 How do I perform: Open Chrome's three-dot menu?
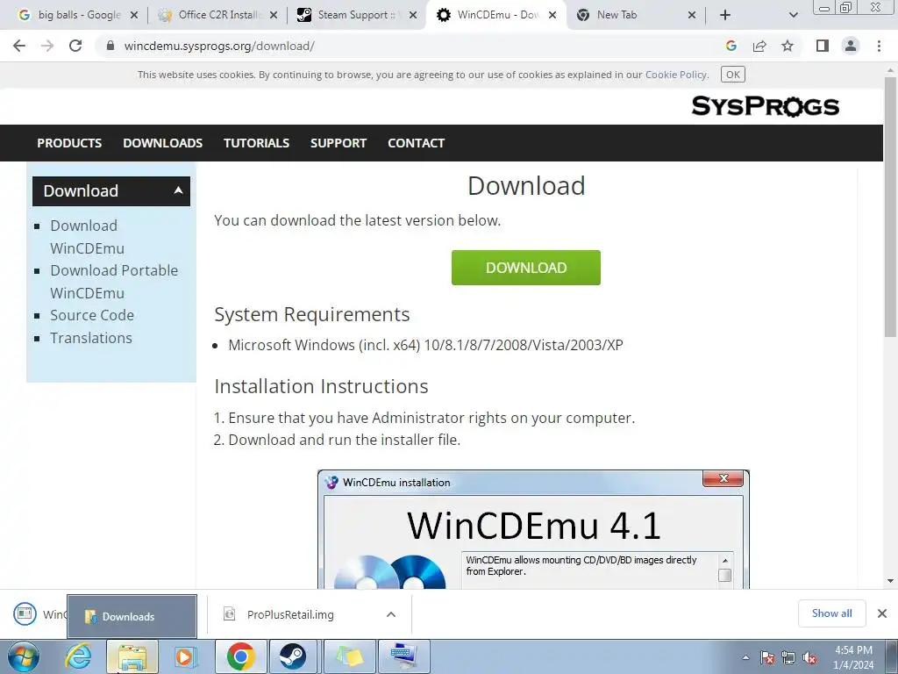[879, 46]
